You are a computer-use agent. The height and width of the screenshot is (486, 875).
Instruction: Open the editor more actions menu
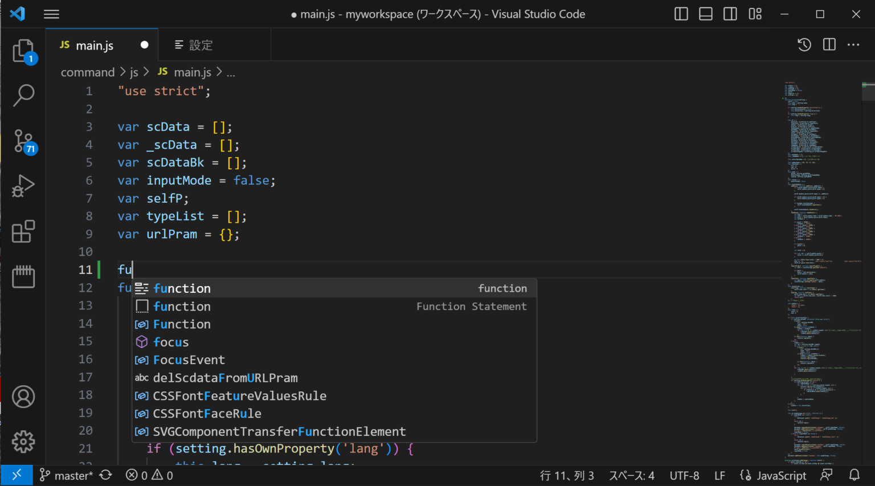(x=853, y=44)
